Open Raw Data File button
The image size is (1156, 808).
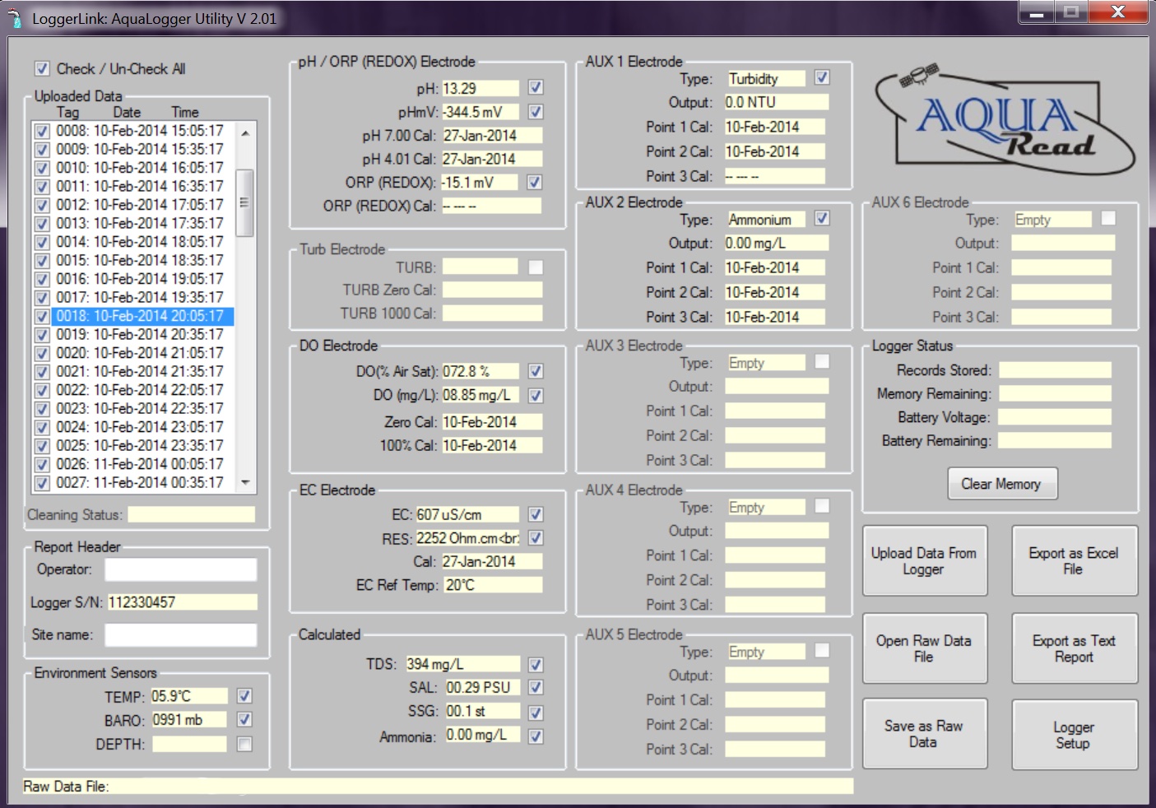(x=924, y=648)
